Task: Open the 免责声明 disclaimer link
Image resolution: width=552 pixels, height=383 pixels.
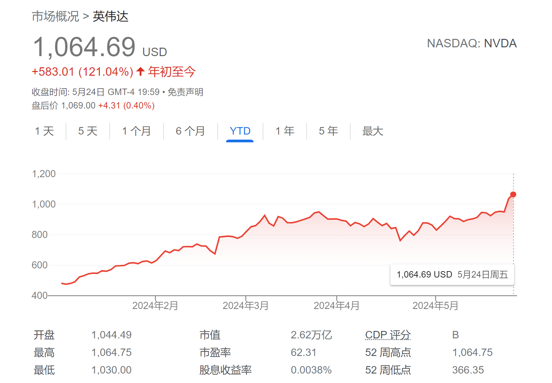Action: pyautogui.click(x=186, y=92)
